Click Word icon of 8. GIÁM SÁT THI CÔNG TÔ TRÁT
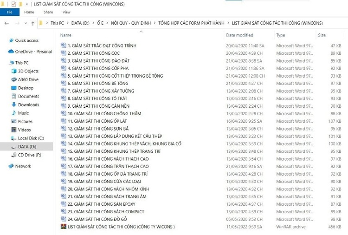Screen dimensions: 348x235 (64, 98)
